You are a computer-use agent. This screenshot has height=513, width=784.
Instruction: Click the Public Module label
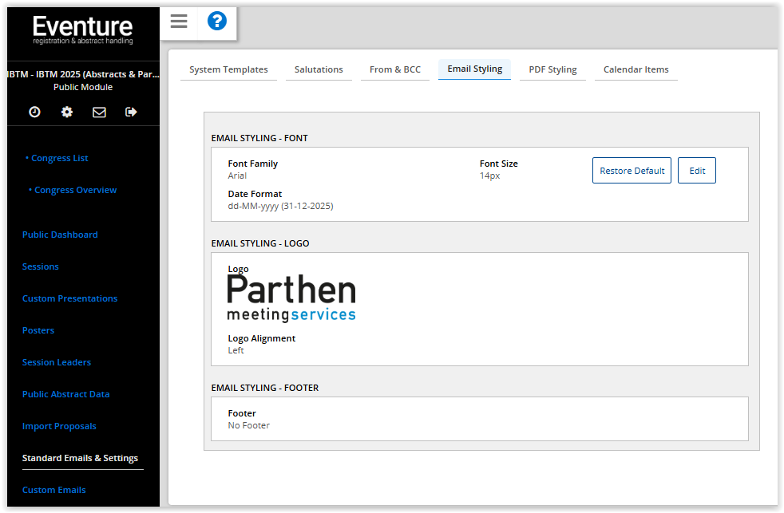(83, 88)
